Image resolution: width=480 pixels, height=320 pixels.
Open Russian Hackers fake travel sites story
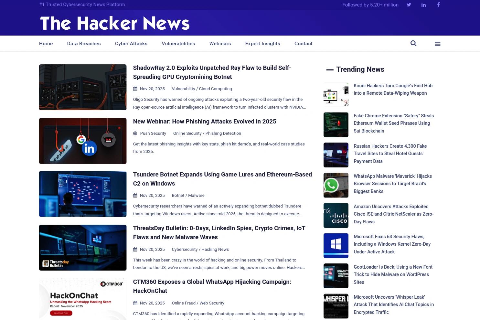[x=390, y=154]
